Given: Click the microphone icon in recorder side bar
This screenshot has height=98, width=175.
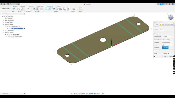Looking at the screenshot, I should 174,63.
